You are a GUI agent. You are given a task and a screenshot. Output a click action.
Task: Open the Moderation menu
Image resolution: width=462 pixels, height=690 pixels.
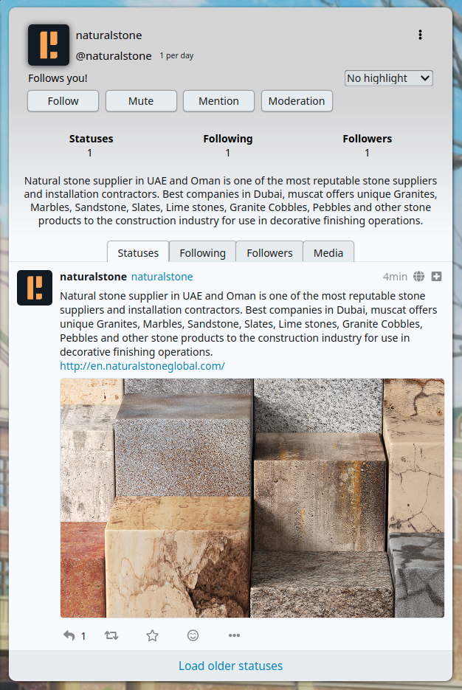297,101
